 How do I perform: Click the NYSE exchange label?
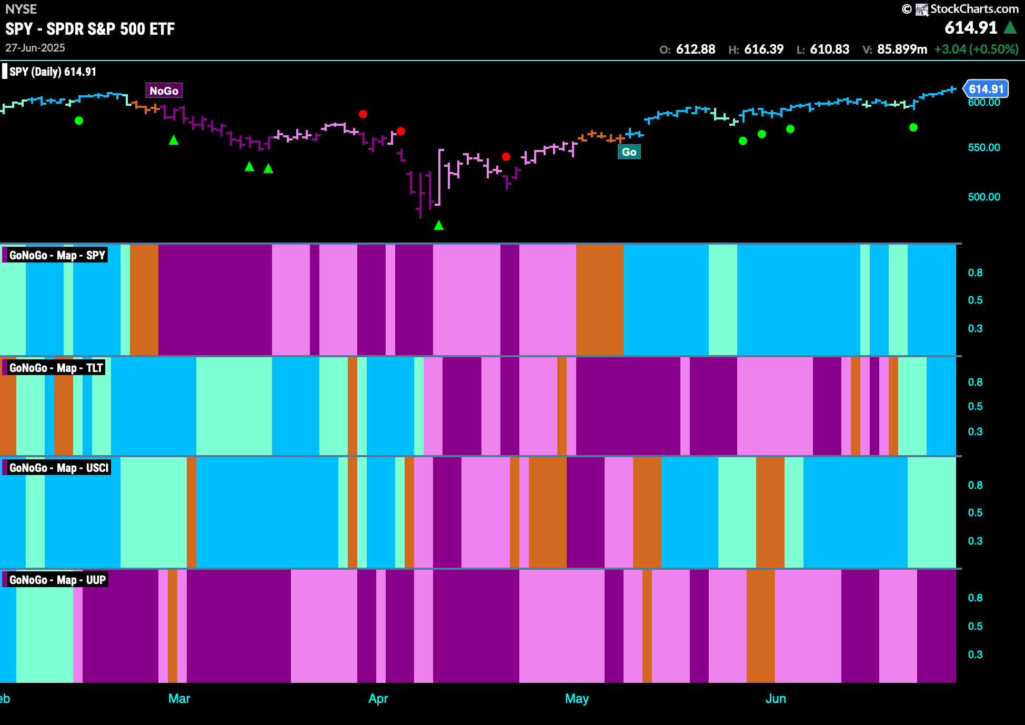20,8
